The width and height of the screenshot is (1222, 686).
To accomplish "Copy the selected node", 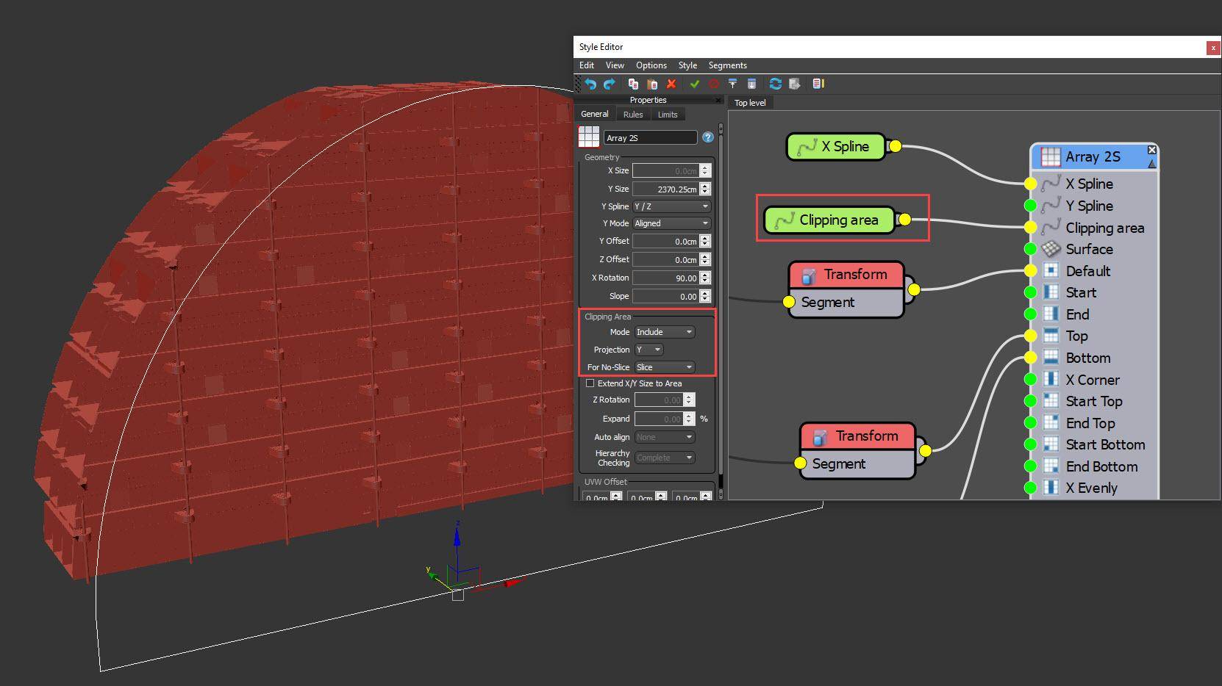I will 633,83.
